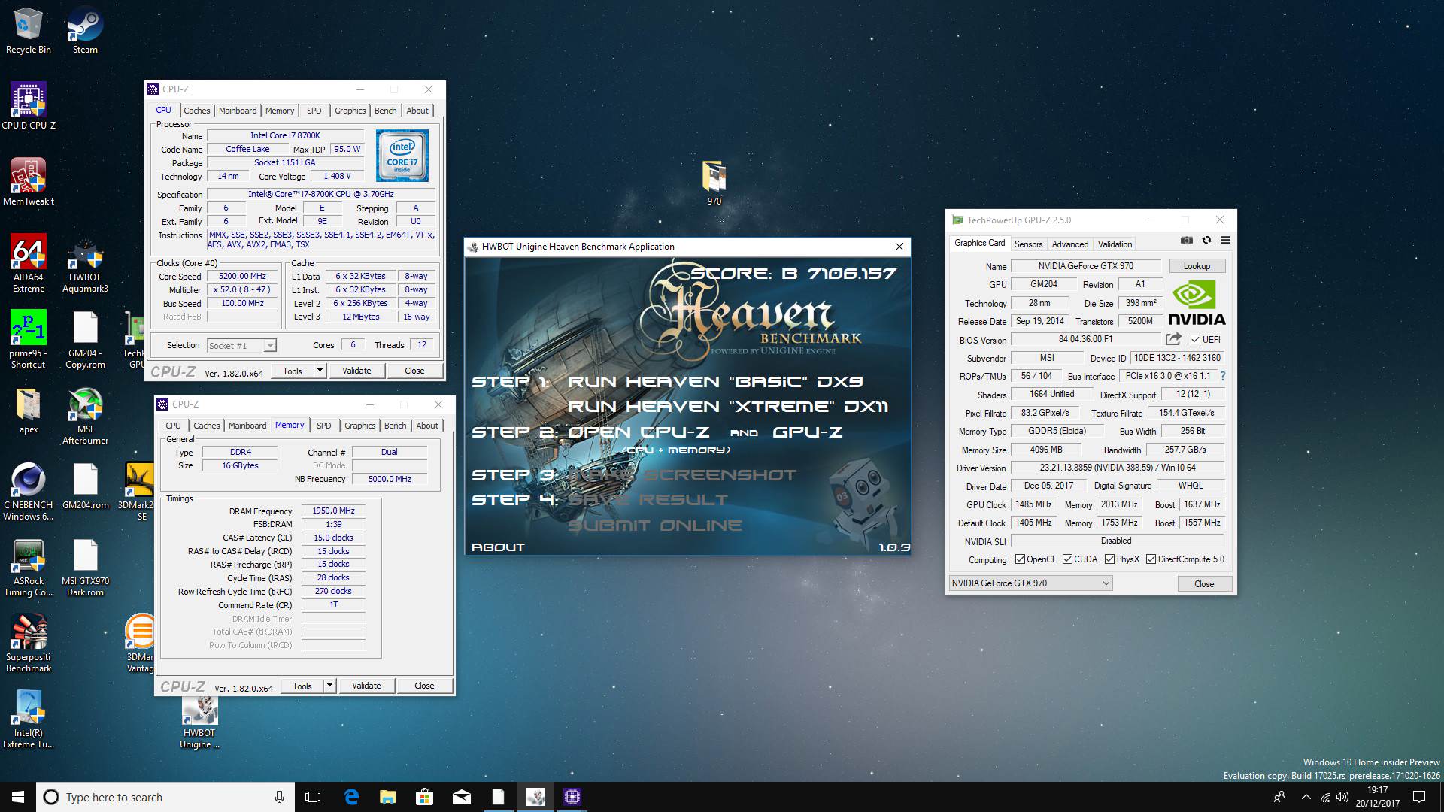Screen dimensions: 1444x812
Task: Select MSI GTX970 Dark.rom file
Action: tap(85, 568)
